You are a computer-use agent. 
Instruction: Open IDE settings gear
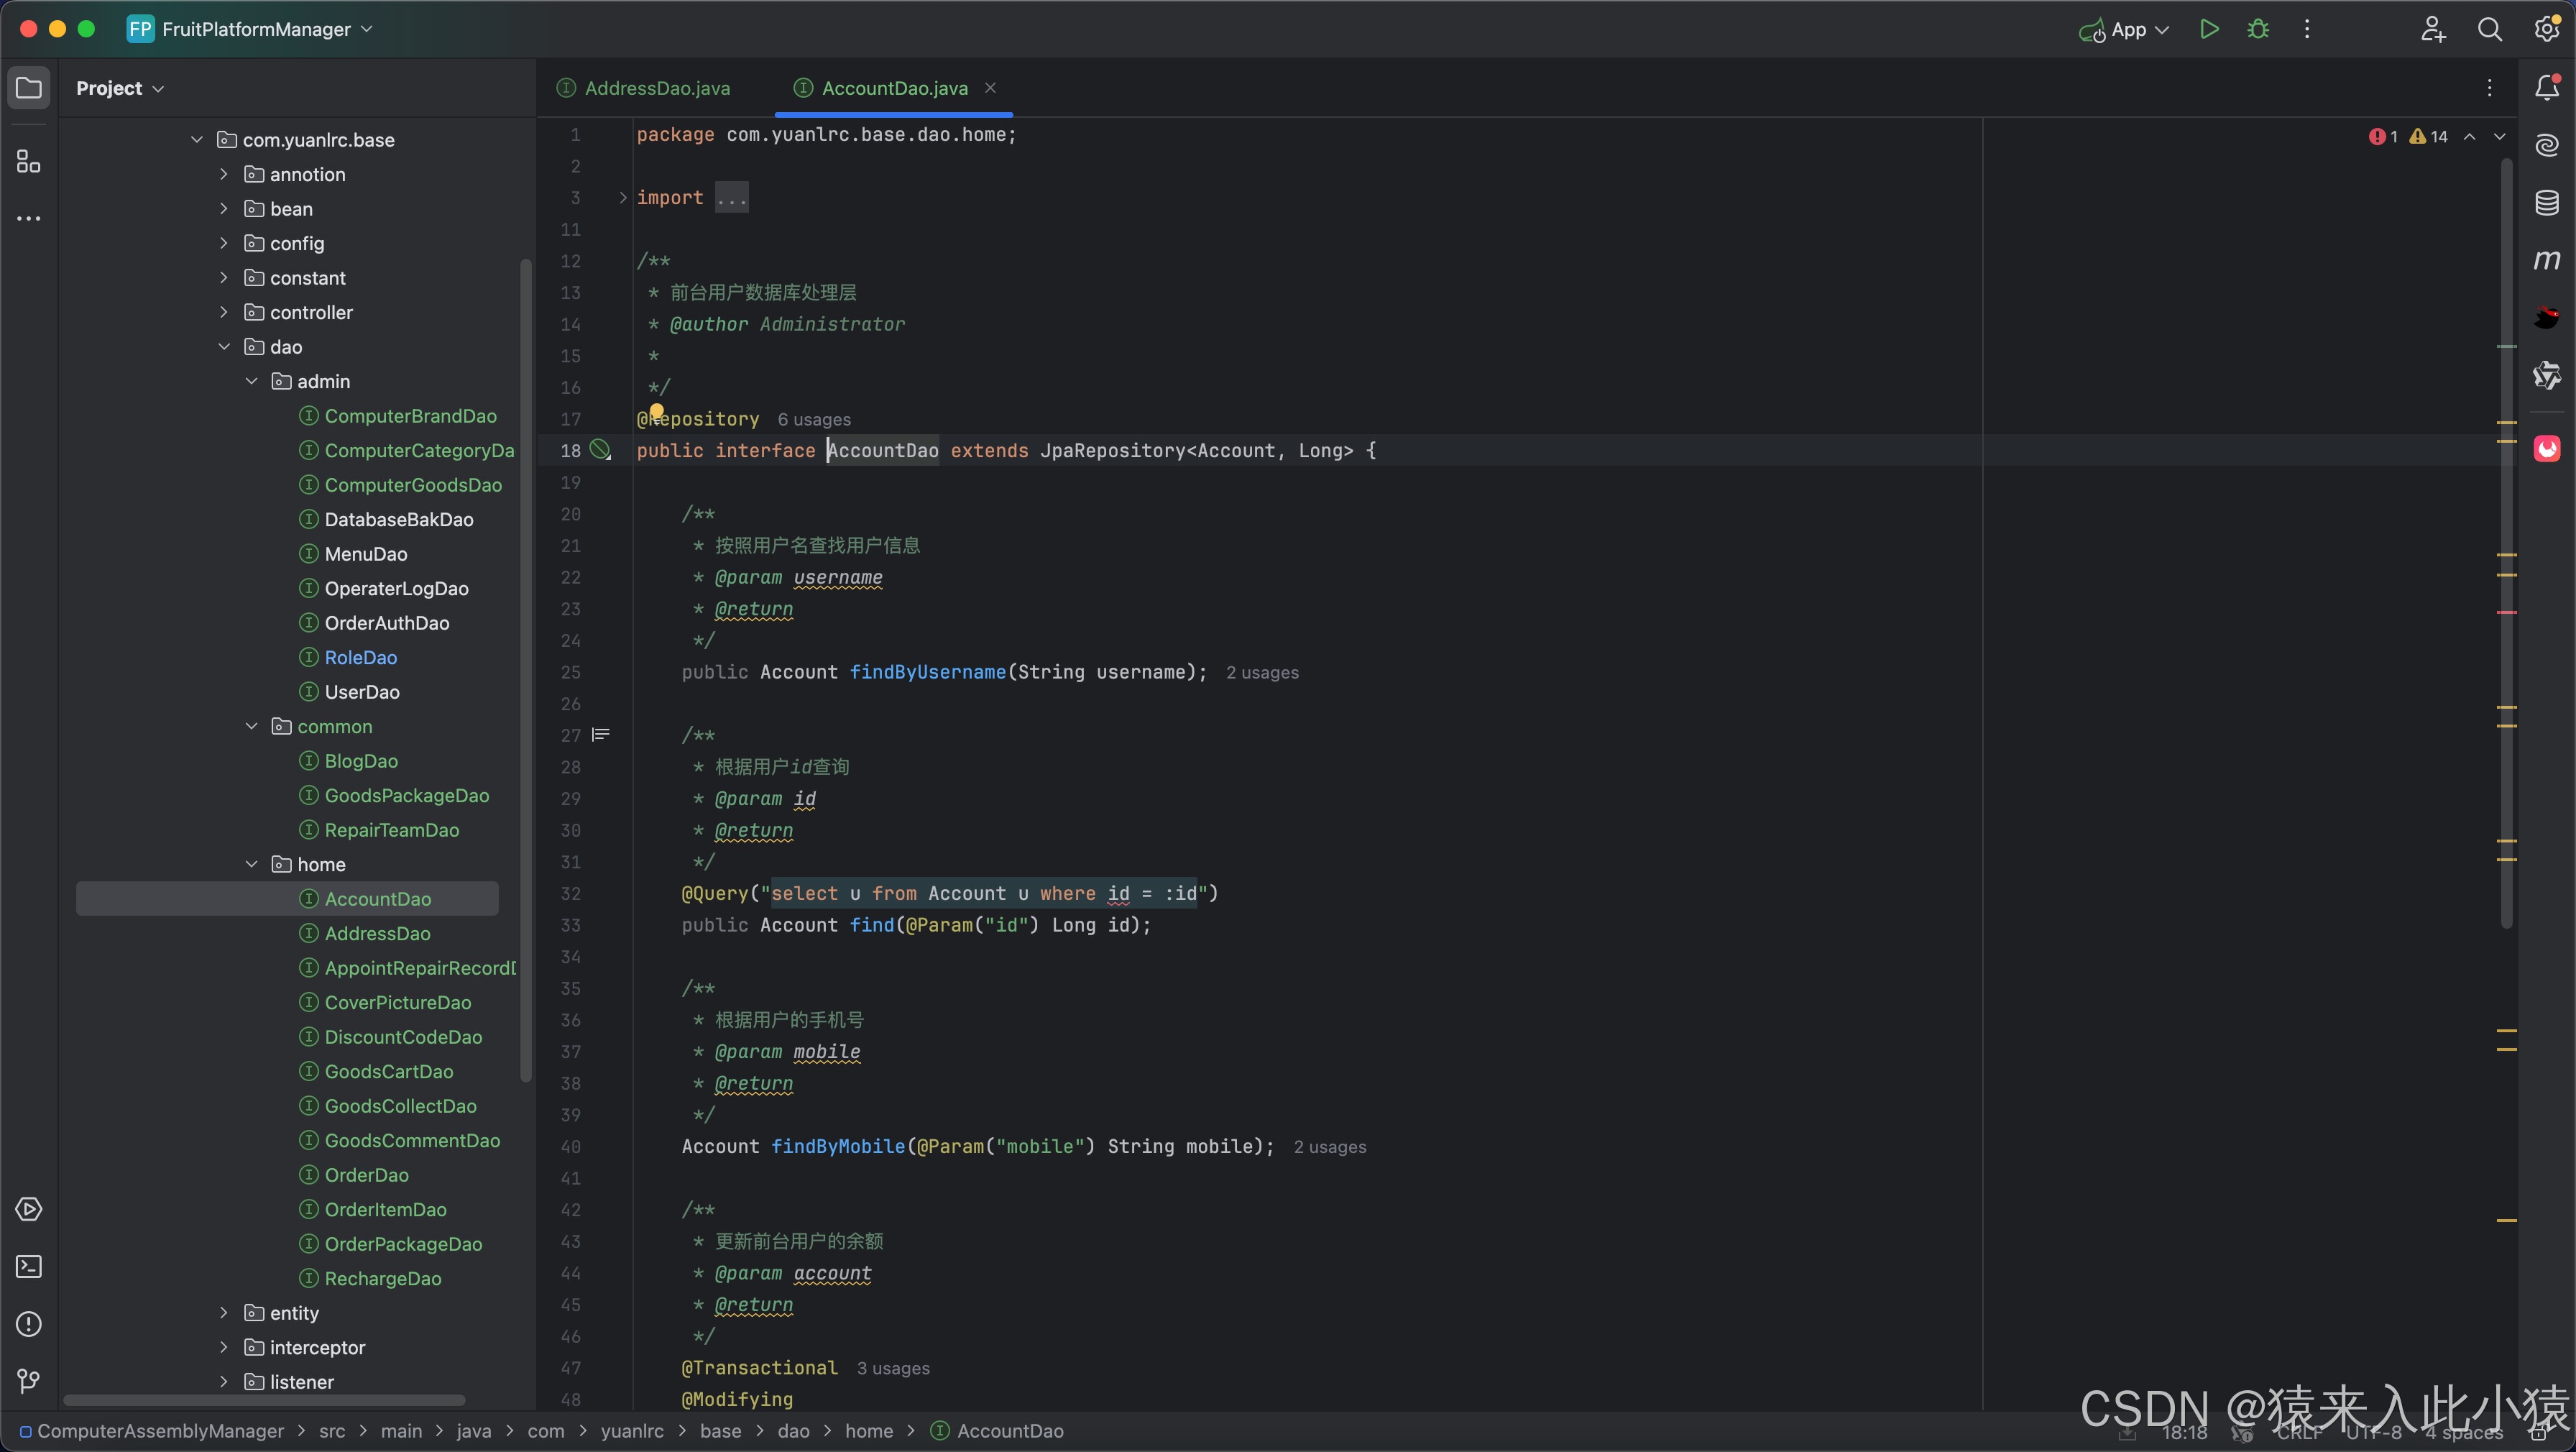point(2547,29)
